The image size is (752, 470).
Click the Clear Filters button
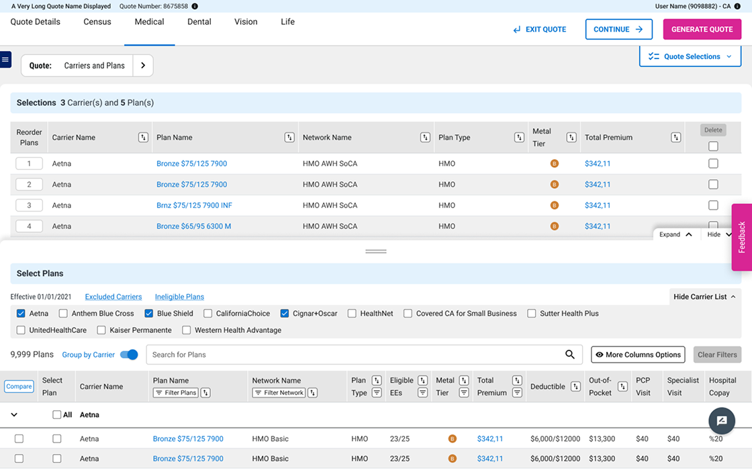pos(717,355)
